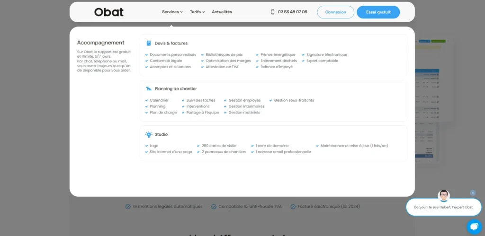The width and height of the screenshot is (485, 236).
Task: Select Primes énergétique
Action: pos(278,55)
